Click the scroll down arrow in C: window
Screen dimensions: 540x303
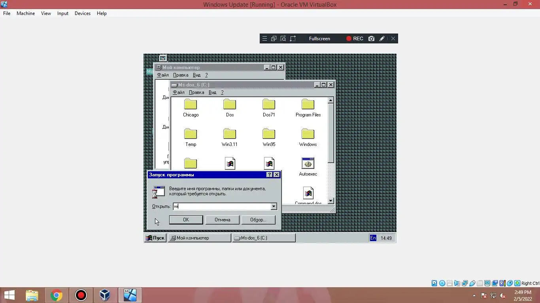tap(331, 201)
